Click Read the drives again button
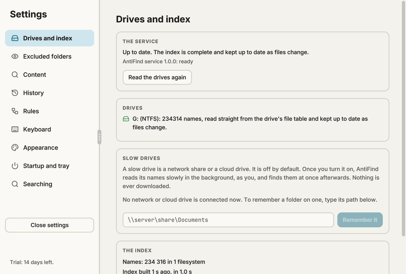Viewport: 406px width, 274px height. pos(157,77)
